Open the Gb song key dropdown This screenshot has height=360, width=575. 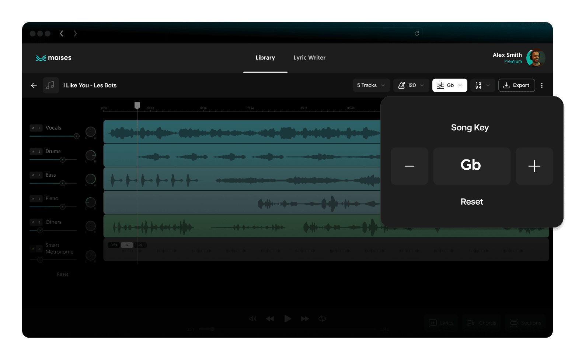tap(449, 85)
